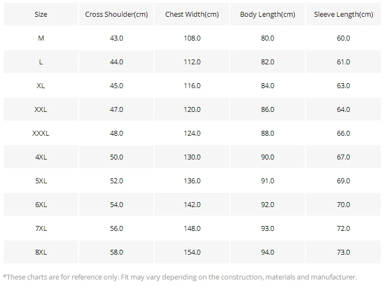Click the Size column header
The height and width of the screenshot is (286, 384).
pos(41,14)
